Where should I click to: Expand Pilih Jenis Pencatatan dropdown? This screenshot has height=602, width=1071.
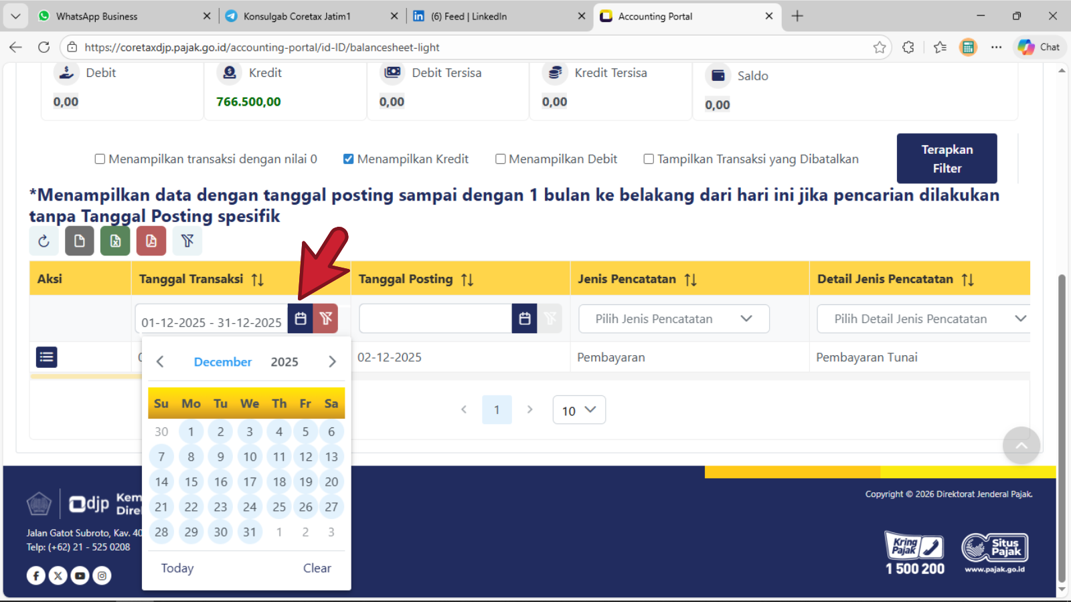[x=673, y=319]
